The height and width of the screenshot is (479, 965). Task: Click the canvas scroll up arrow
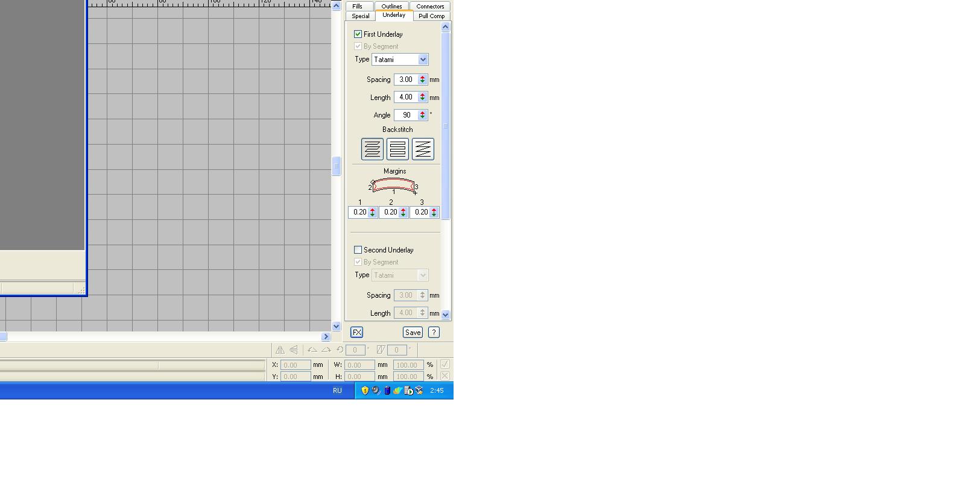tap(337, 5)
